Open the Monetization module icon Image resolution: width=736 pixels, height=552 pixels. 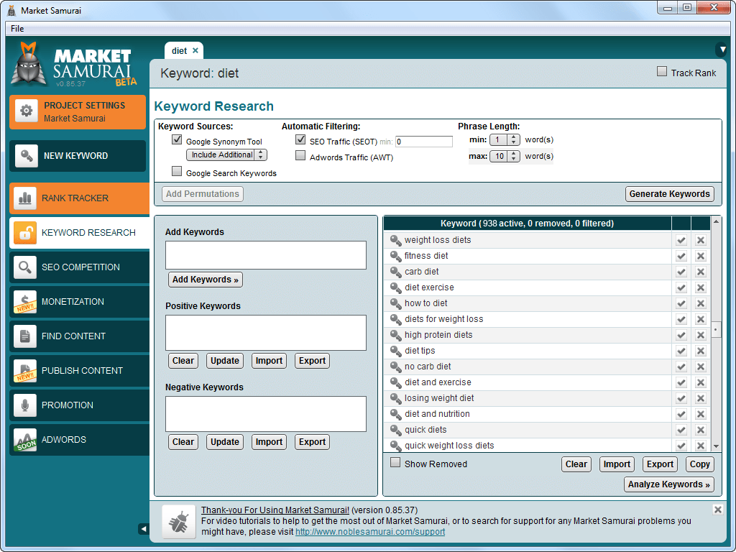pyautogui.click(x=26, y=302)
